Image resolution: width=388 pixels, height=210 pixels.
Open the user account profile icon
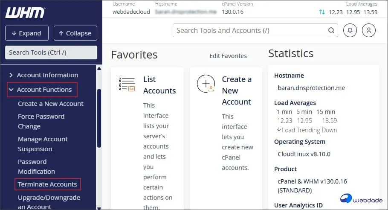368,30
